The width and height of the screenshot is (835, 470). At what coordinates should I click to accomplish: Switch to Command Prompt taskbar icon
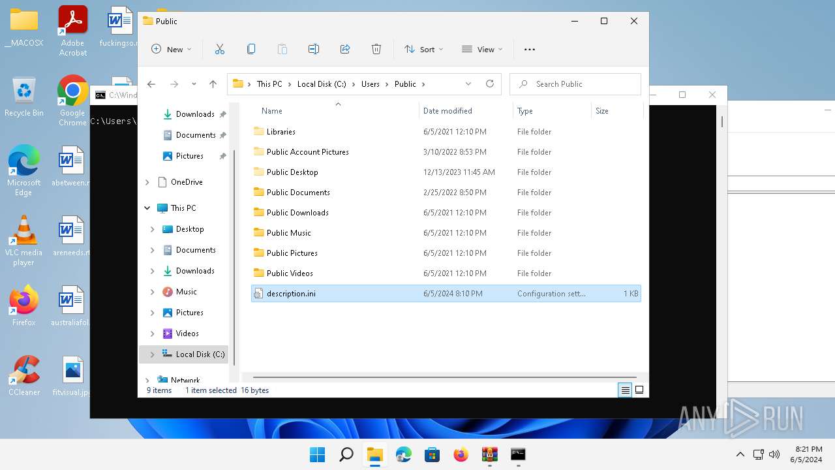[518, 454]
